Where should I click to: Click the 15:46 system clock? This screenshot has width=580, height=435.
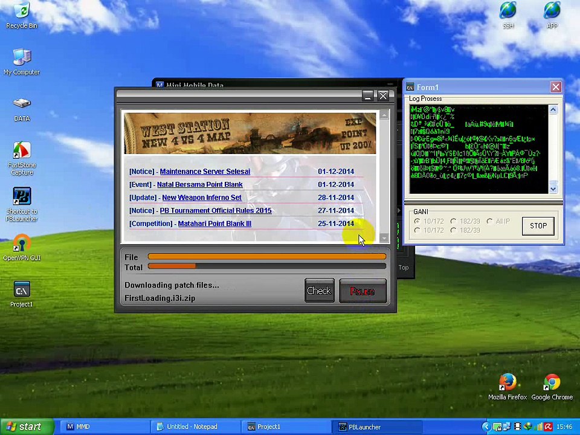[x=564, y=427]
